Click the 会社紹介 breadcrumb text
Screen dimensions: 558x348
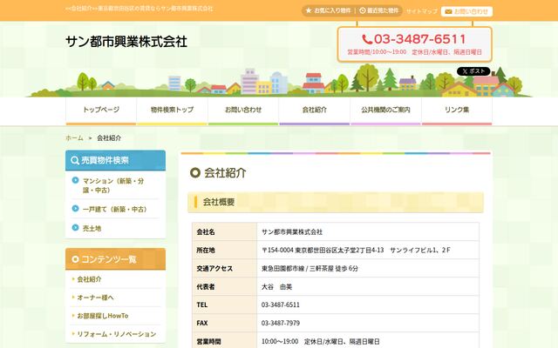coord(109,137)
